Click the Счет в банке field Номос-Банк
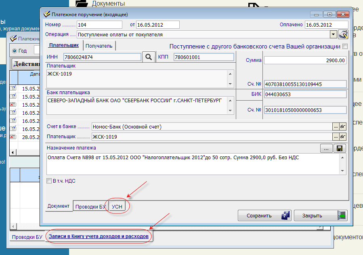Image resolution: width=363 pixels, height=255 pixels. click(212, 126)
